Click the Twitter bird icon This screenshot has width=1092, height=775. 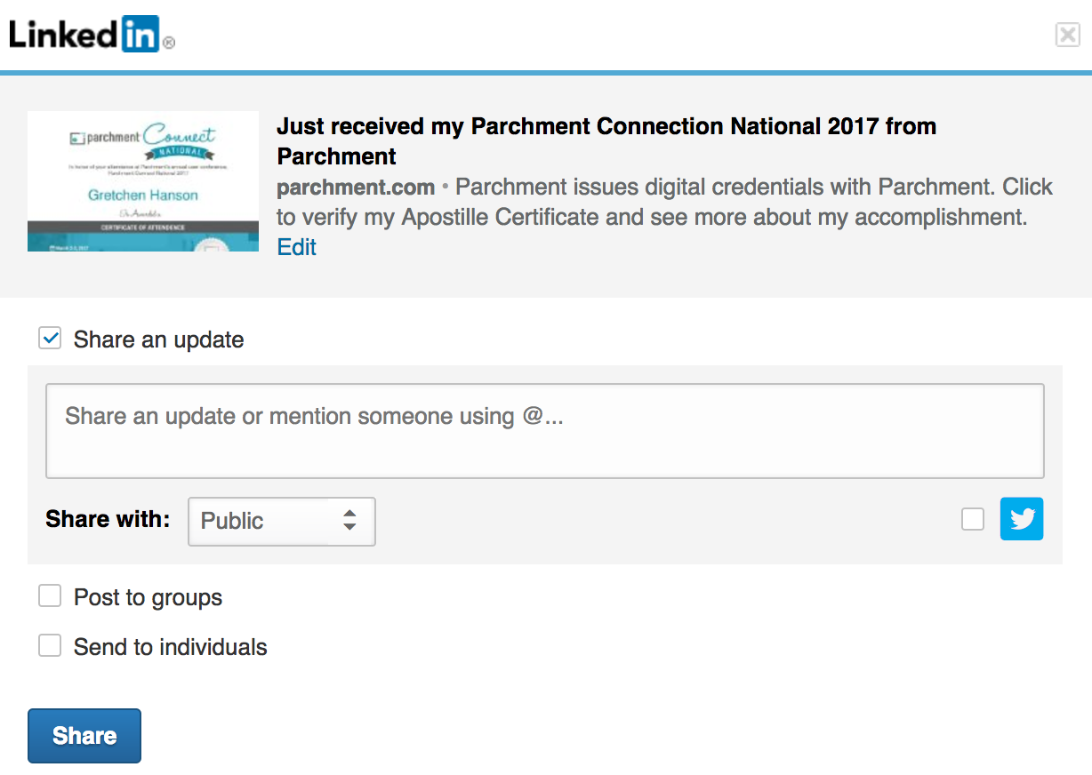(x=1022, y=519)
